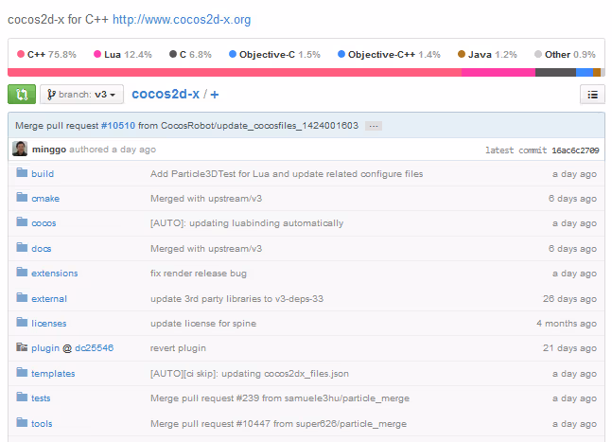
Task: Select the Java 1.2% language stat
Action: (x=487, y=54)
